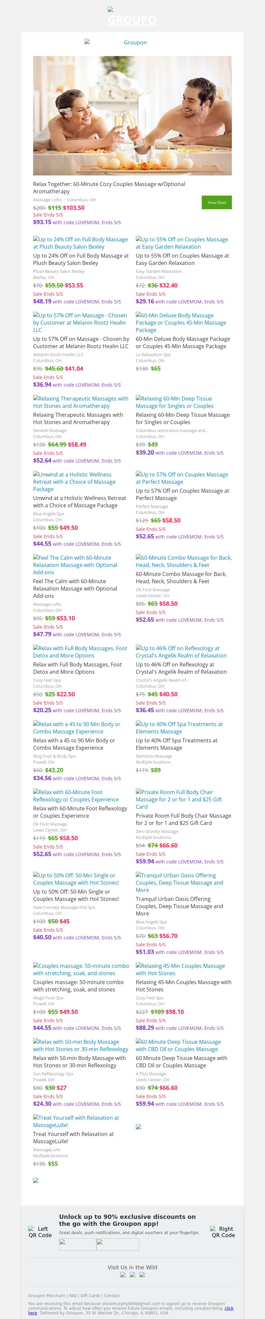The image size is (265, 1319).
Task: Click the left app download badge
Action: 77,1244
